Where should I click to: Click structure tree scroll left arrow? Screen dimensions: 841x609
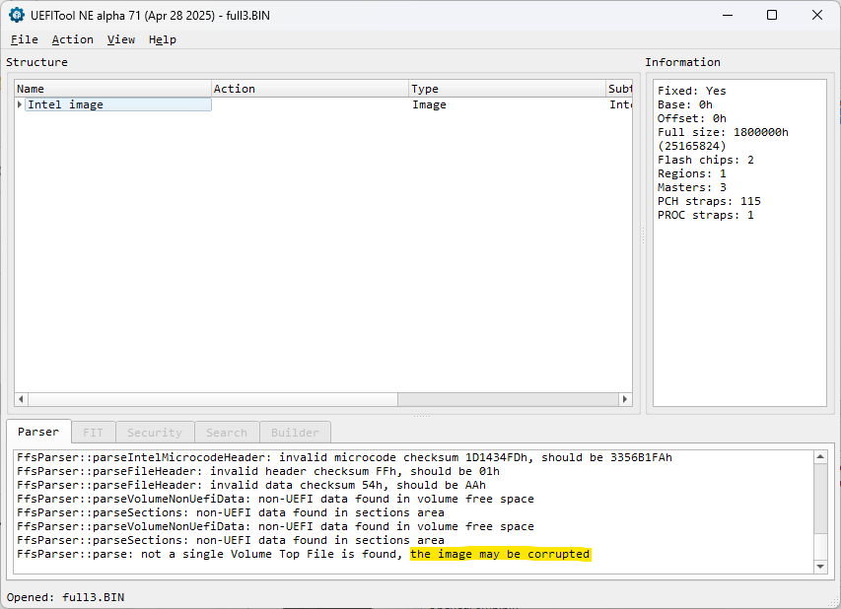pos(21,399)
